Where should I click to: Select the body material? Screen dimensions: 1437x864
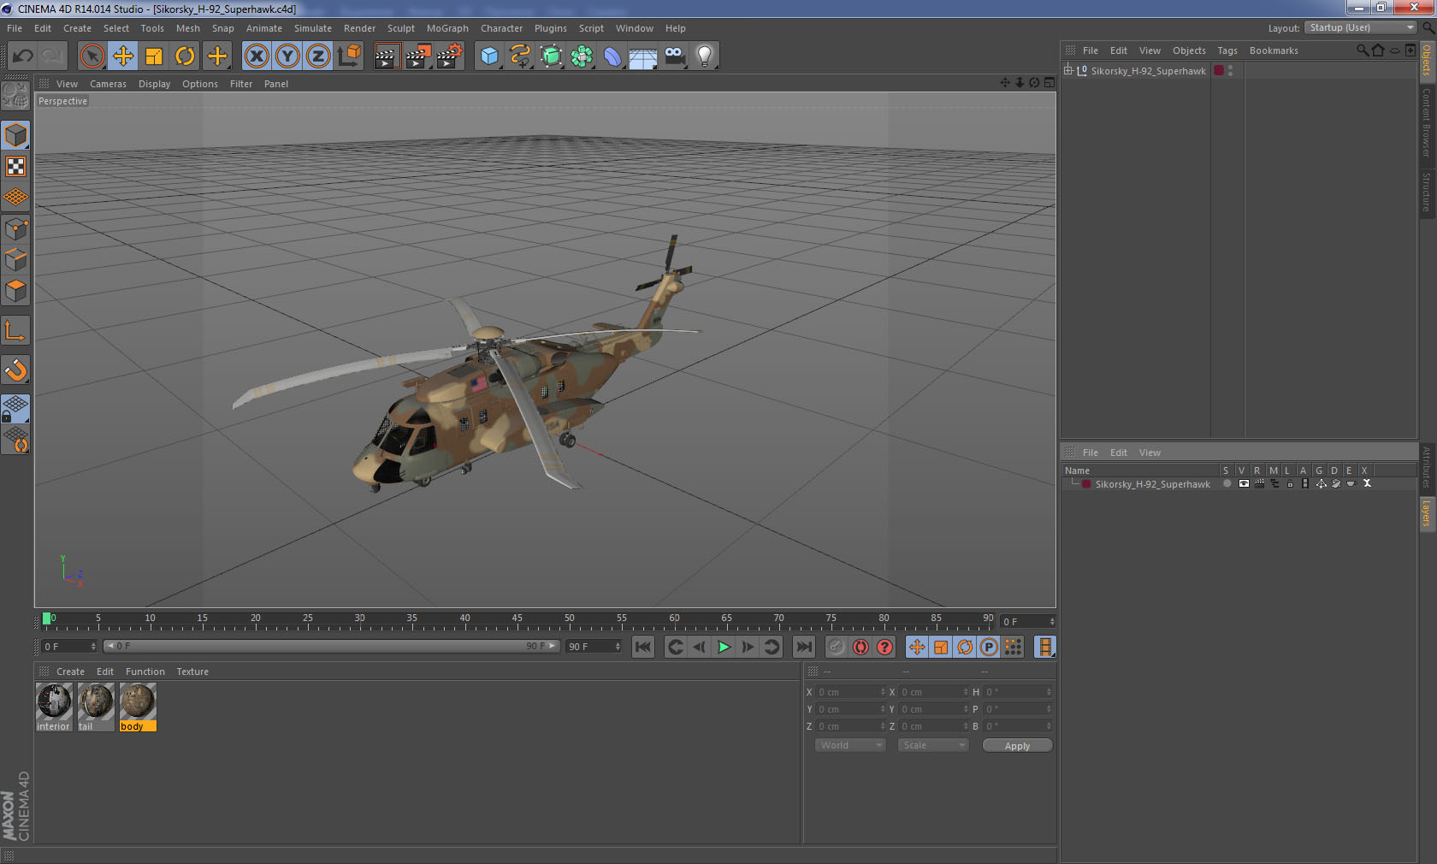click(x=138, y=707)
